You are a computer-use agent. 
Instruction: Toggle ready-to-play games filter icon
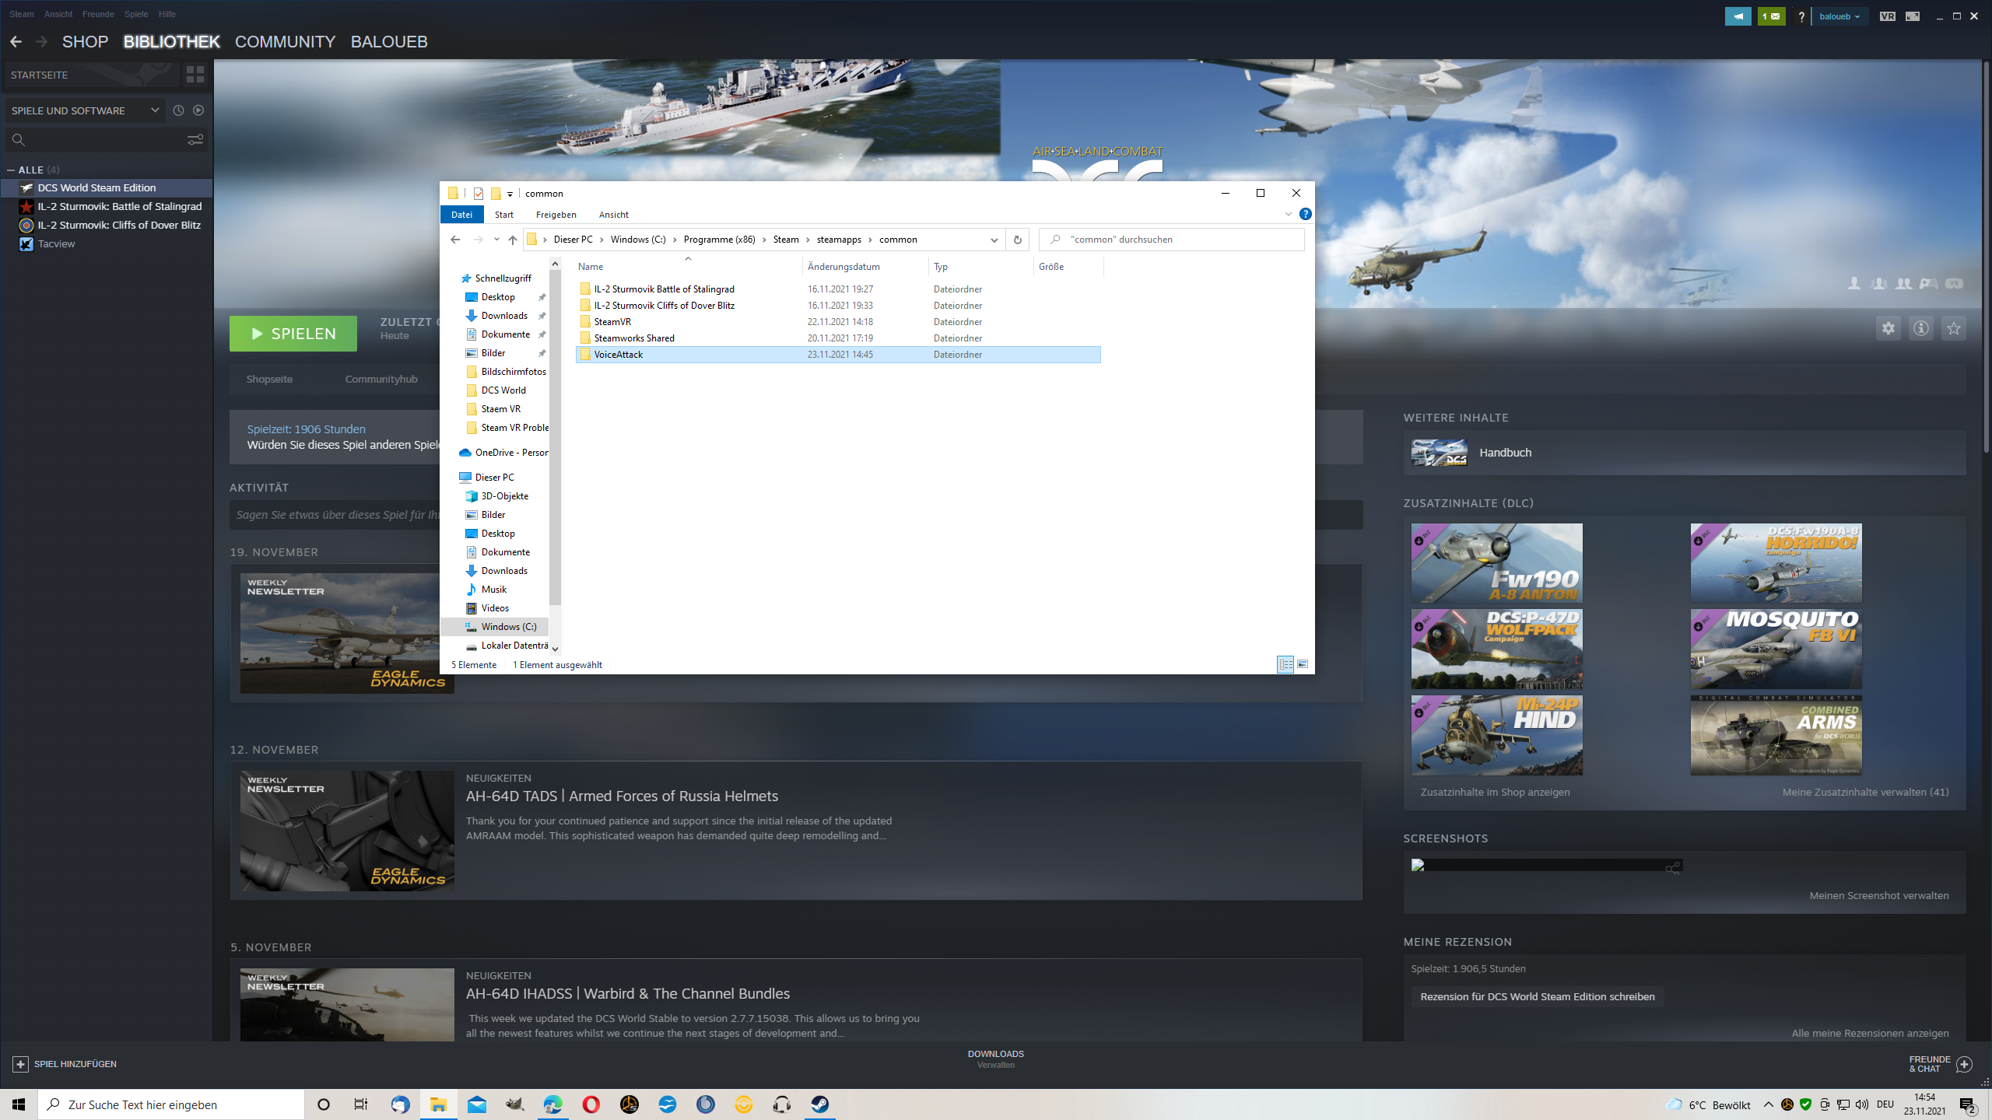(x=198, y=110)
